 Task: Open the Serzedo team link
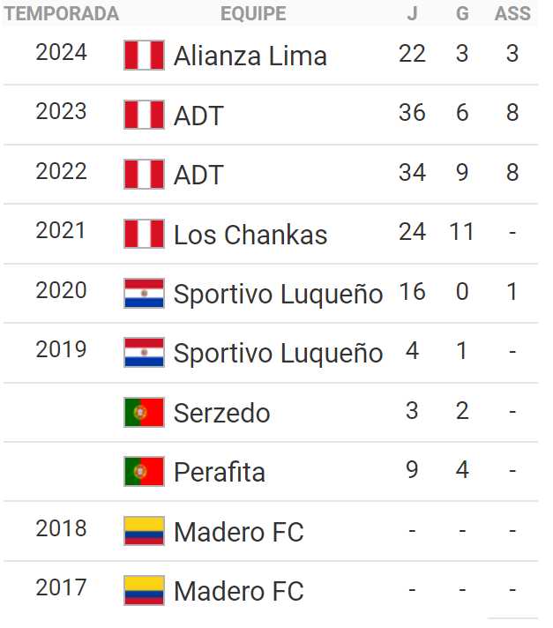[x=221, y=413]
